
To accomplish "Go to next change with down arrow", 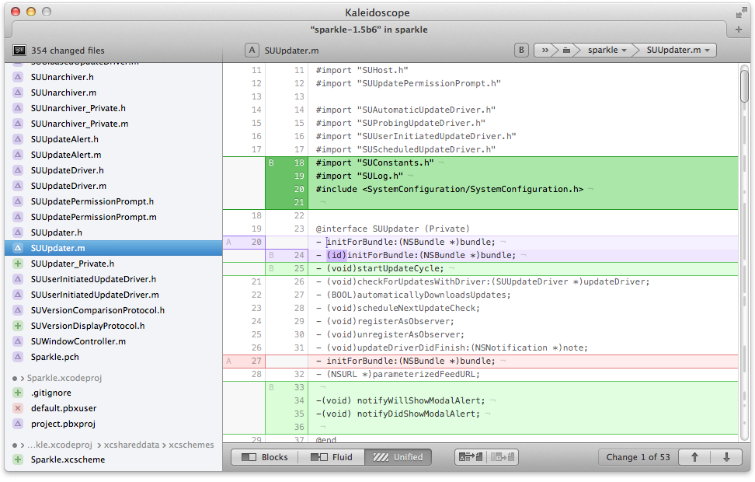I will 726,457.
